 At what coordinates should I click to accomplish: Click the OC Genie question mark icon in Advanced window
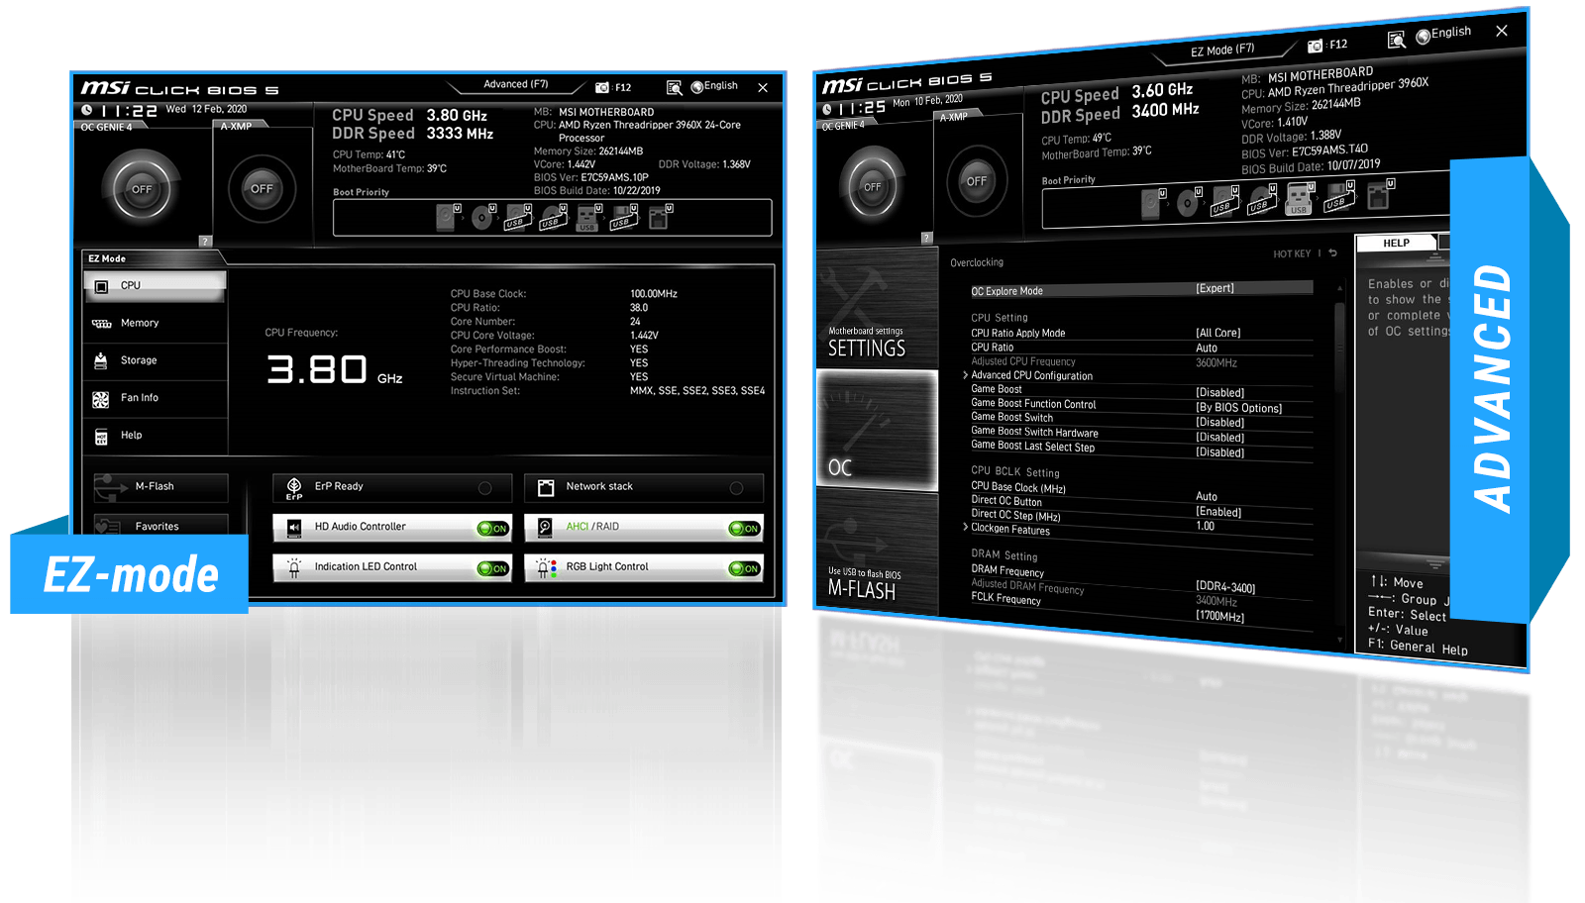click(926, 238)
